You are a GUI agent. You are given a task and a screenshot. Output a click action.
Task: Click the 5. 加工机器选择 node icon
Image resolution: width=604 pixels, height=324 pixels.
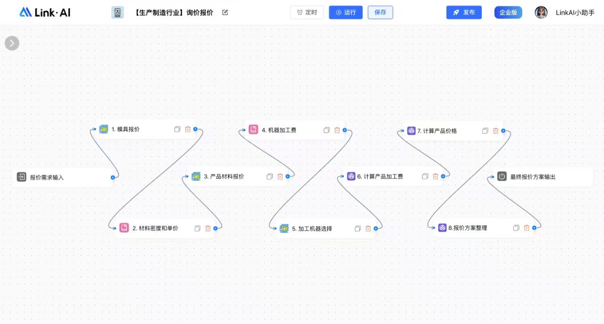pyautogui.click(x=284, y=228)
